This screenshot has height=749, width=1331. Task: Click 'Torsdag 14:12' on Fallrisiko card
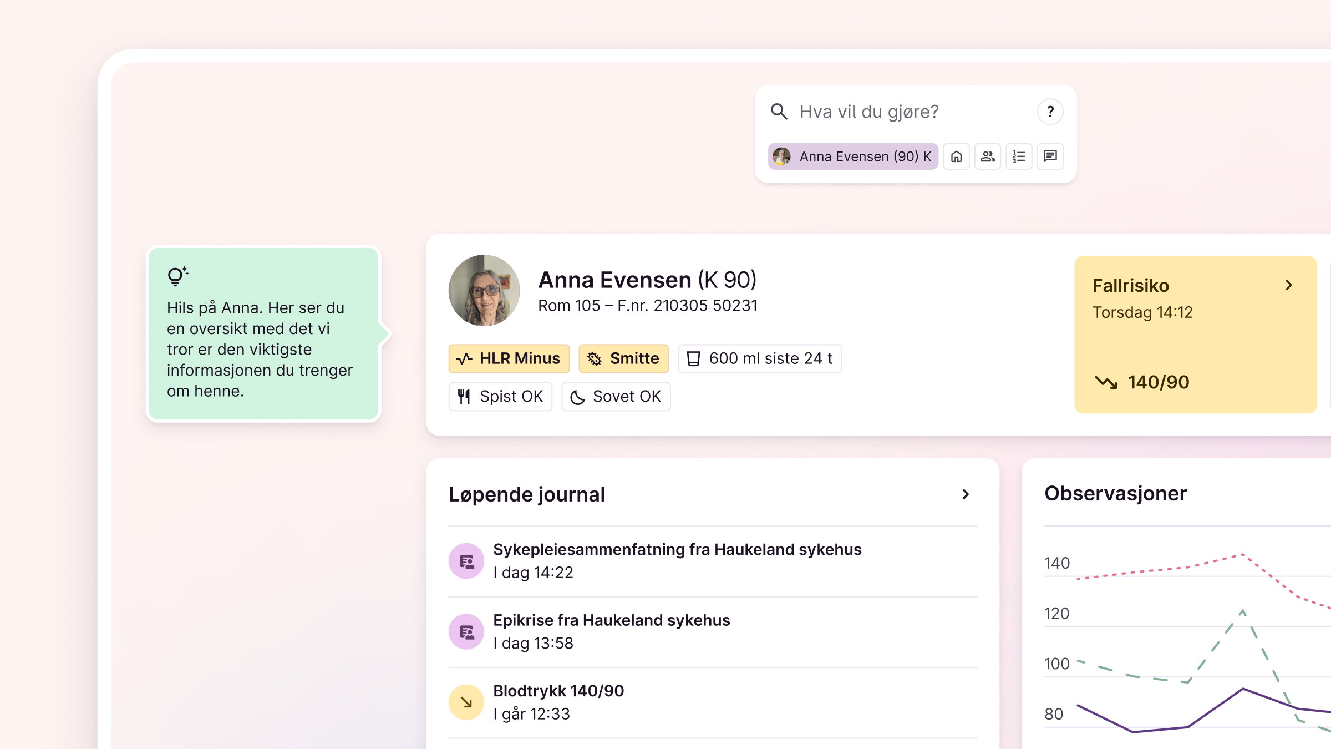coord(1142,312)
